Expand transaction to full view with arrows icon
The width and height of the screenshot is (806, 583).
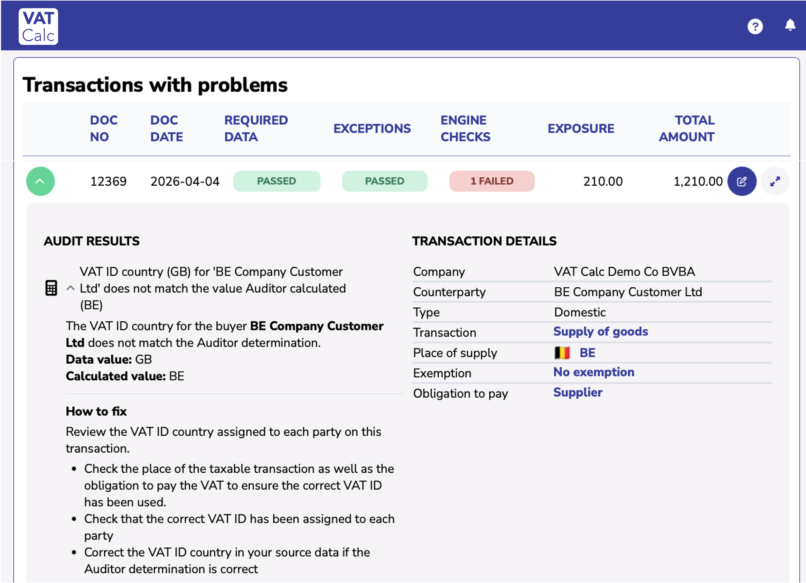(775, 181)
